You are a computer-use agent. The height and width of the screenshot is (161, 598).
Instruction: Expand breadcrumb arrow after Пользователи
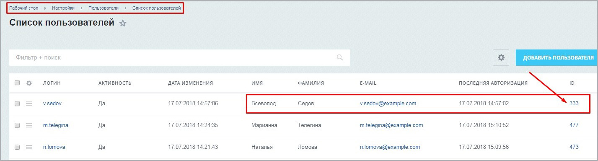[125, 8]
